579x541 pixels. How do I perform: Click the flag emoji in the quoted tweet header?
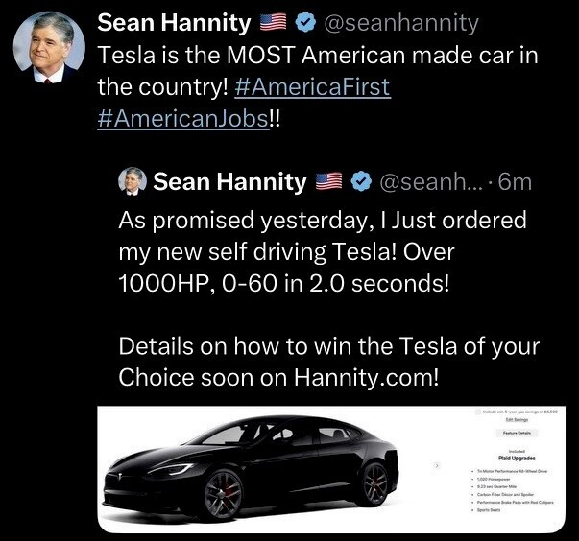pyautogui.click(x=329, y=181)
